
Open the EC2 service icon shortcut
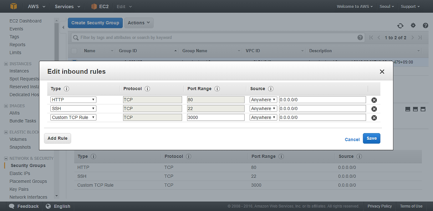tap(94, 6)
